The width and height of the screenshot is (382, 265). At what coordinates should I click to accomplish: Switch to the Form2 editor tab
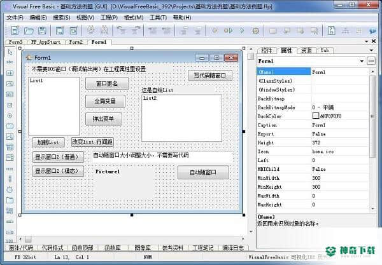76,42
